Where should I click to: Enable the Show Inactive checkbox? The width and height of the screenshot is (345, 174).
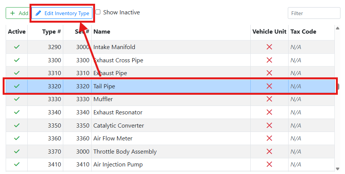(x=98, y=12)
